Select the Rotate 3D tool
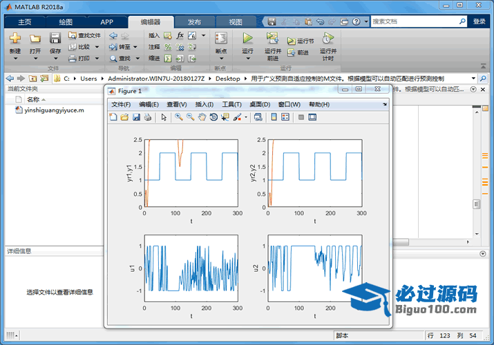Image resolution: width=494 pixels, height=345 pixels. [x=213, y=117]
